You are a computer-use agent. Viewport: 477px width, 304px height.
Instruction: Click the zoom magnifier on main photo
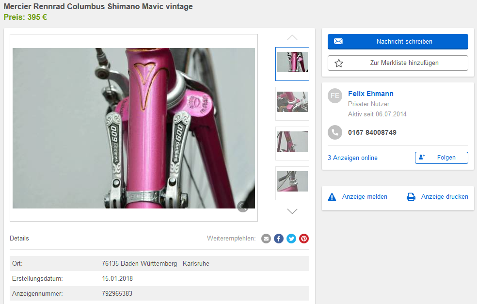[x=243, y=207]
